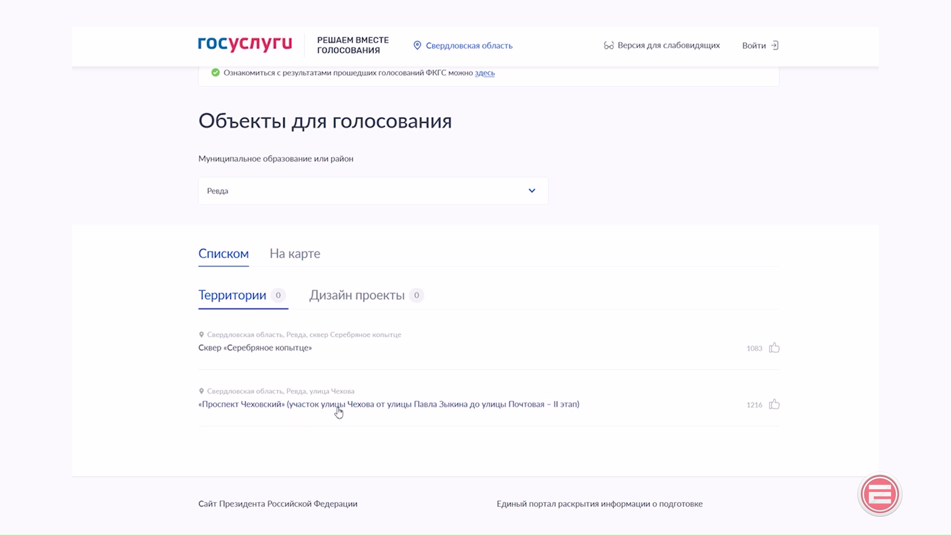Switch to the На карте tab
Viewport: 951px width, 535px height.
[295, 254]
